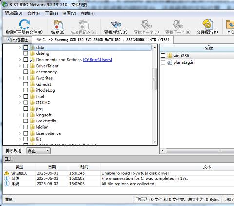Click Find next (查找下一个) icon

tap(178, 25)
